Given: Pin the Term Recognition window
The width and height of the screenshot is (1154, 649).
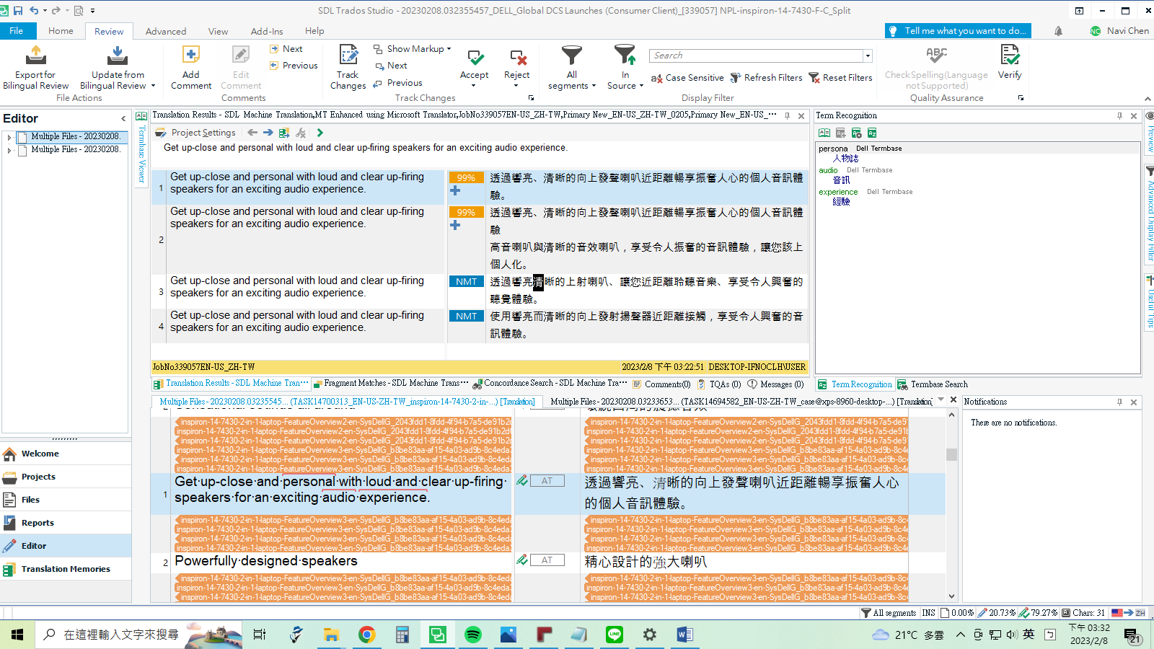Looking at the screenshot, I should click(x=1119, y=115).
